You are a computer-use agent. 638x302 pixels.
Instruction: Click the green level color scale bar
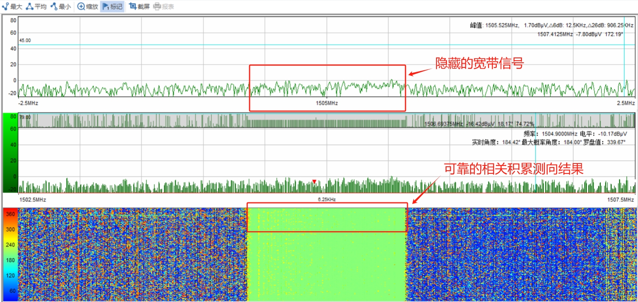point(10,153)
